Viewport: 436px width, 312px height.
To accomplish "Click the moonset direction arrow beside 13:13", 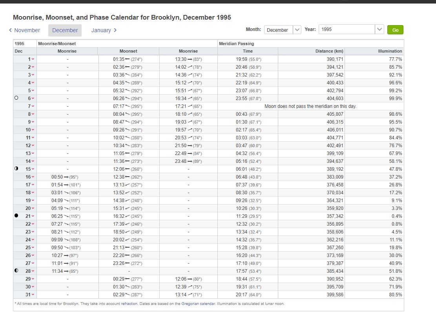I will 128,184.
